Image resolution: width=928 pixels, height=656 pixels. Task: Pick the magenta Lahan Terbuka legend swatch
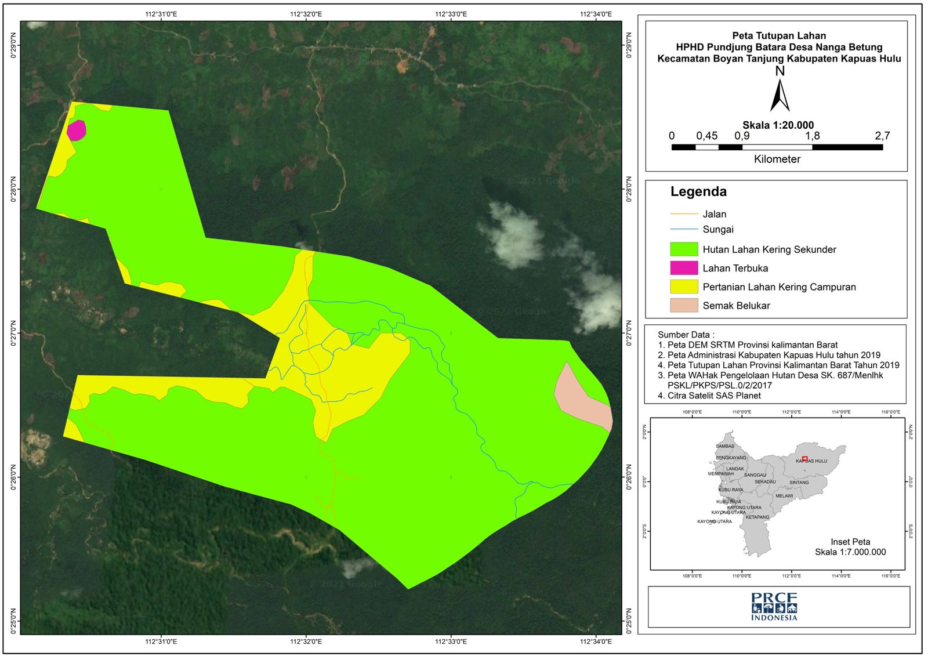click(x=684, y=268)
